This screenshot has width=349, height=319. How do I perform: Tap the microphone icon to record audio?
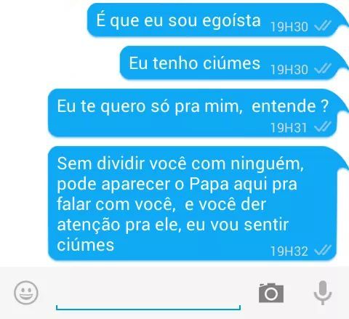point(323,293)
